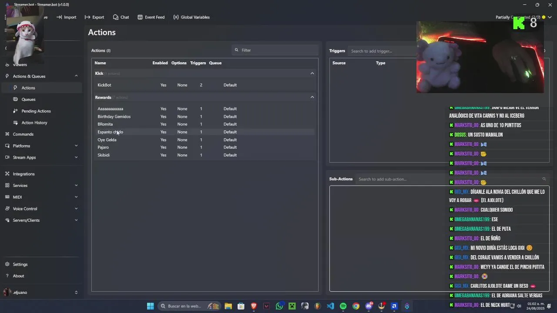
Task: Open Discord from the taskbar
Action: [369, 306]
